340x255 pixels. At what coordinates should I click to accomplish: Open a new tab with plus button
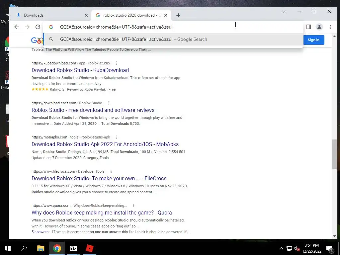point(178,15)
